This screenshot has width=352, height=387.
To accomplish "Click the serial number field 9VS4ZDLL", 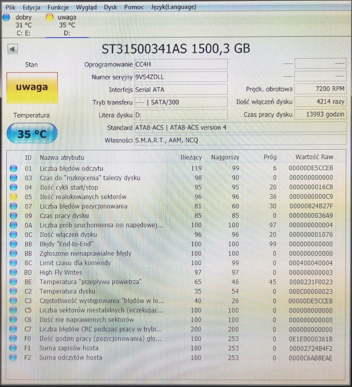I will pyautogui.click(x=181, y=77).
